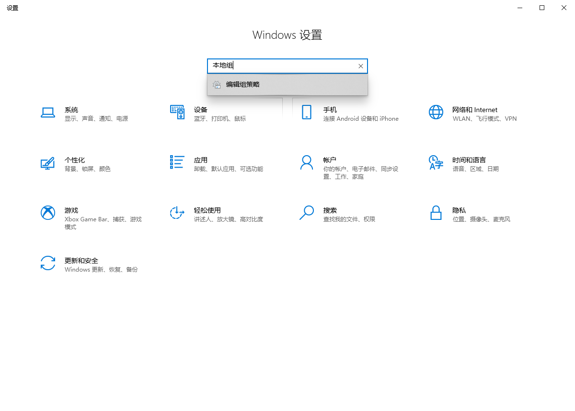Image resolution: width=575 pixels, height=411 pixels.
Task: Open the 个性化 settings title
Action: 75,160
